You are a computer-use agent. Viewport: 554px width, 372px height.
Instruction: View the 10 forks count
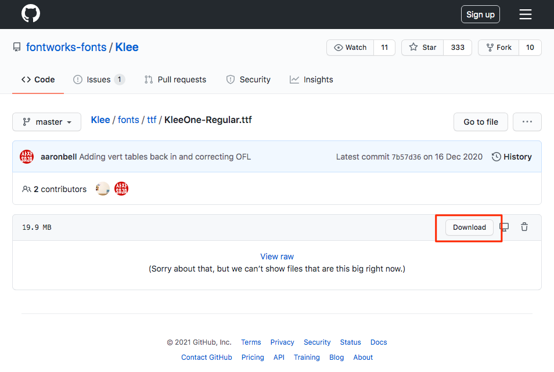pyautogui.click(x=530, y=48)
